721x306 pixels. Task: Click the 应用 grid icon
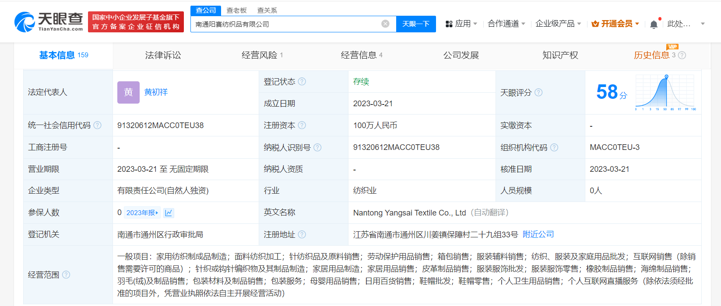(x=449, y=24)
